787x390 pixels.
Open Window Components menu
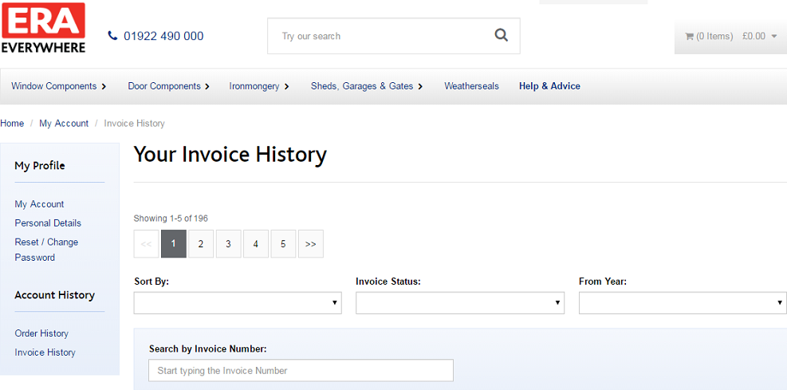click(x=58, y=86)
